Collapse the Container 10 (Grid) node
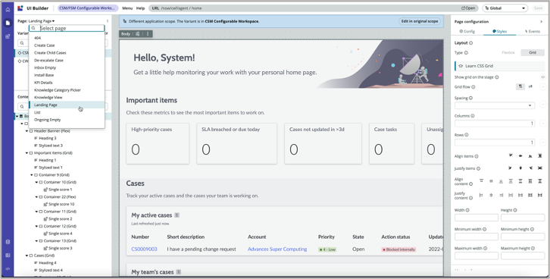The height and width of the screenshot is (279, 550). pyautogui.click(x=37, y=182)
